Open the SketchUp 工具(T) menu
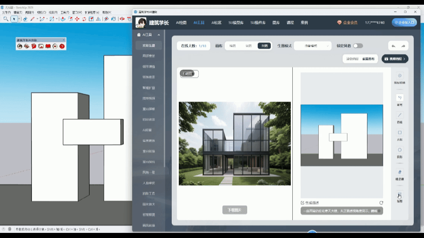The image size is (424, 238). click(x=65, y=13)
